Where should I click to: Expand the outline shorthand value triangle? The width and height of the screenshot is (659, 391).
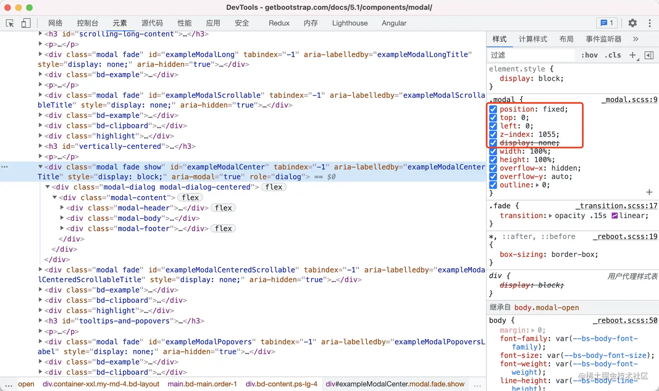coord(537,185)
